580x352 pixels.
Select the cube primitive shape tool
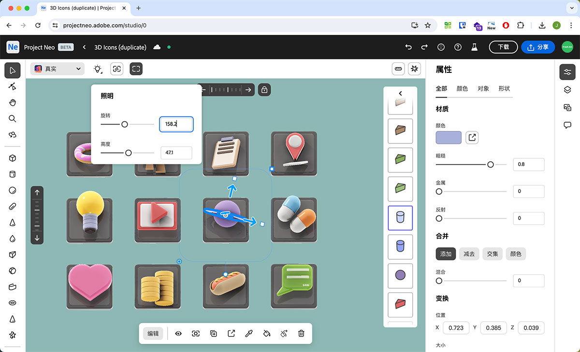12,158
